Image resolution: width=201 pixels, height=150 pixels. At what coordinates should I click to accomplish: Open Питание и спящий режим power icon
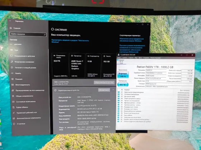pyautogui.click(x=12, y=67)
